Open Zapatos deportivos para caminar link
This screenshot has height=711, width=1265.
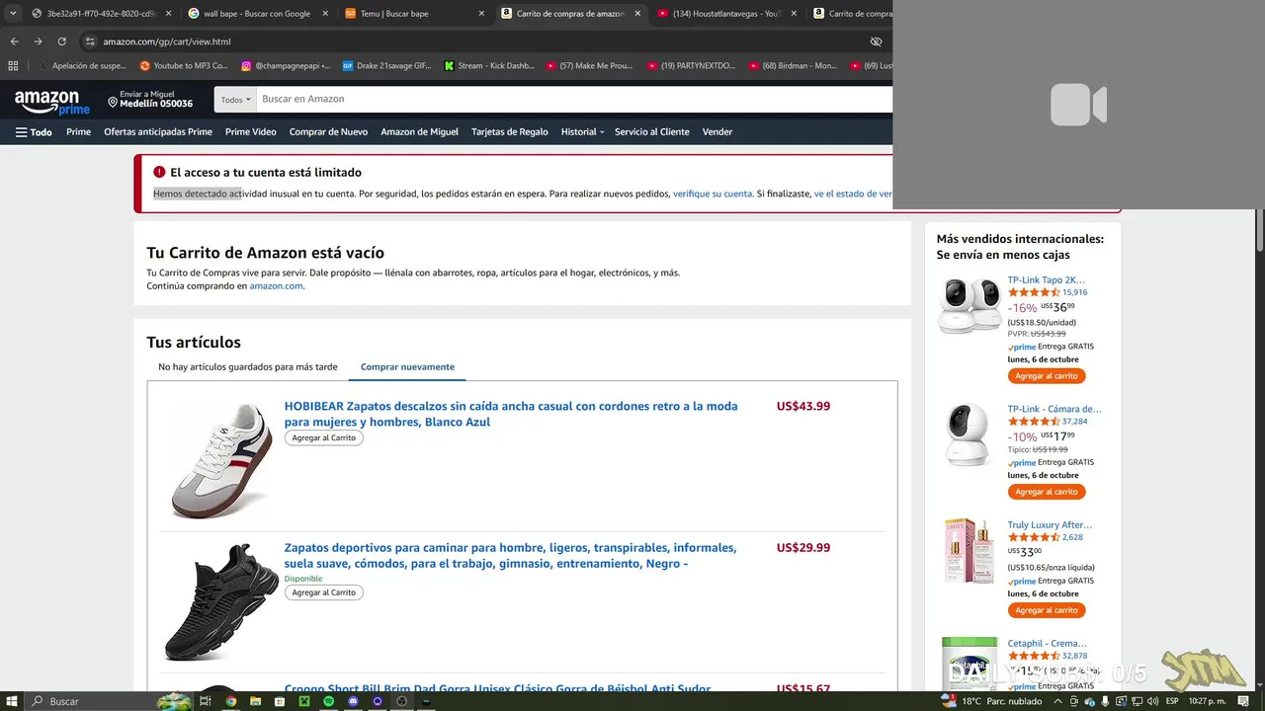point(510,555)
